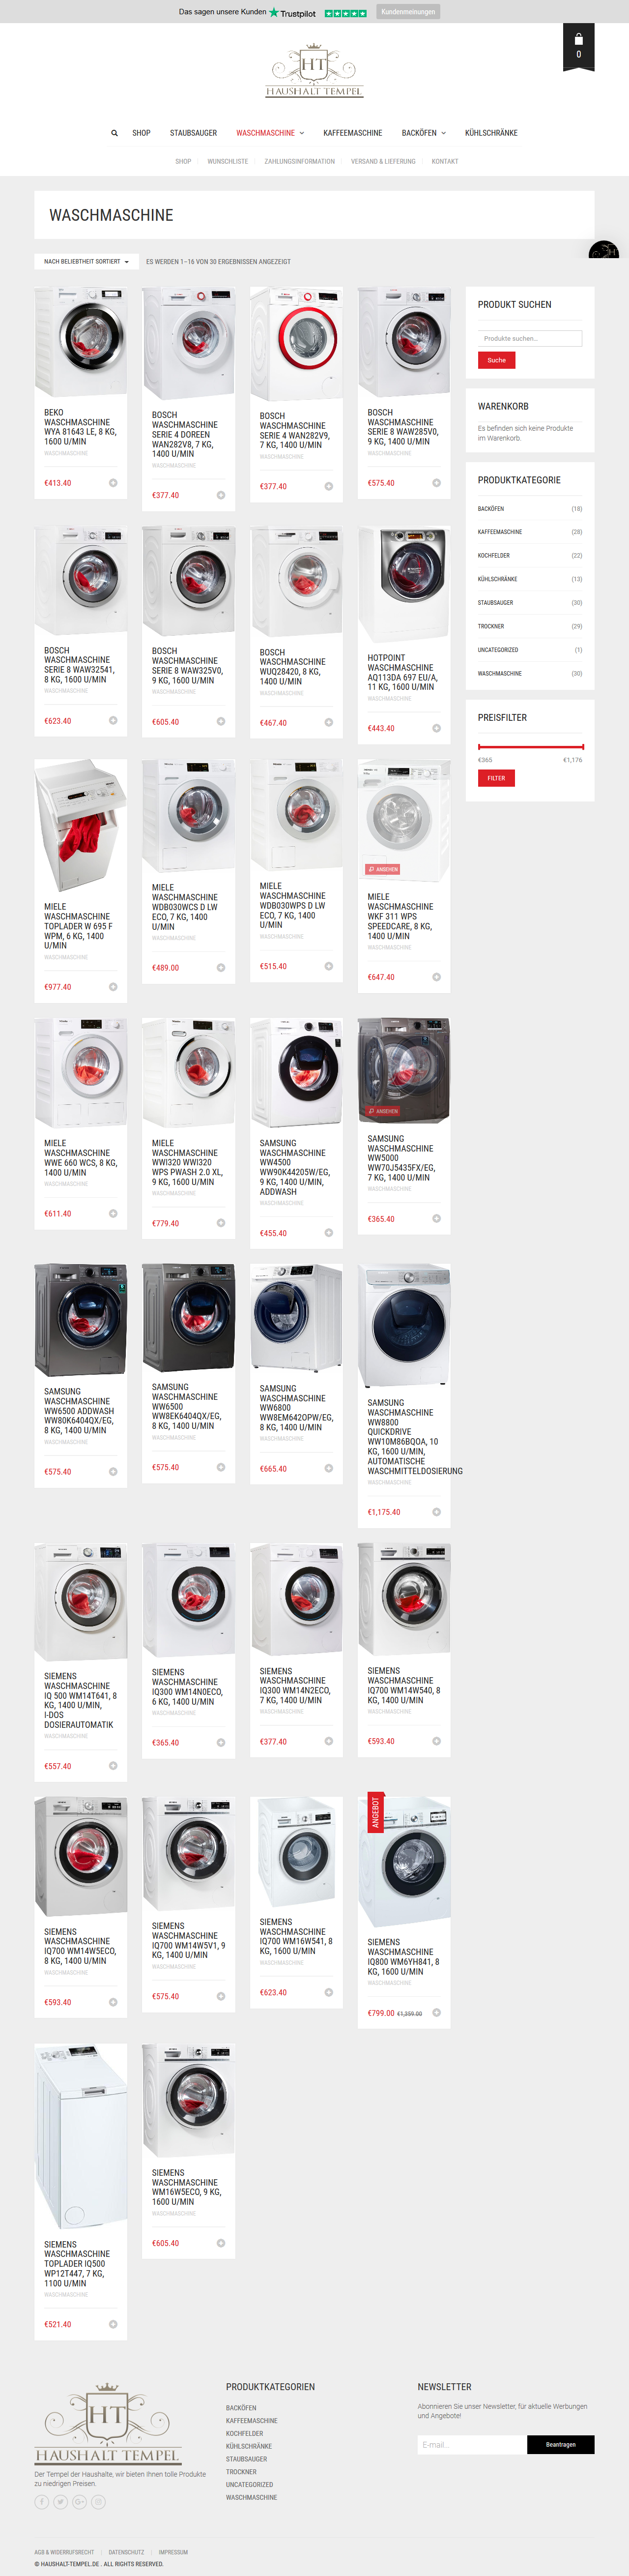This screenshot has height=2576, width=629.
Task: Expand the Backöfen menu dropdown
Action: pyautogui.click(x=424, y=133)
